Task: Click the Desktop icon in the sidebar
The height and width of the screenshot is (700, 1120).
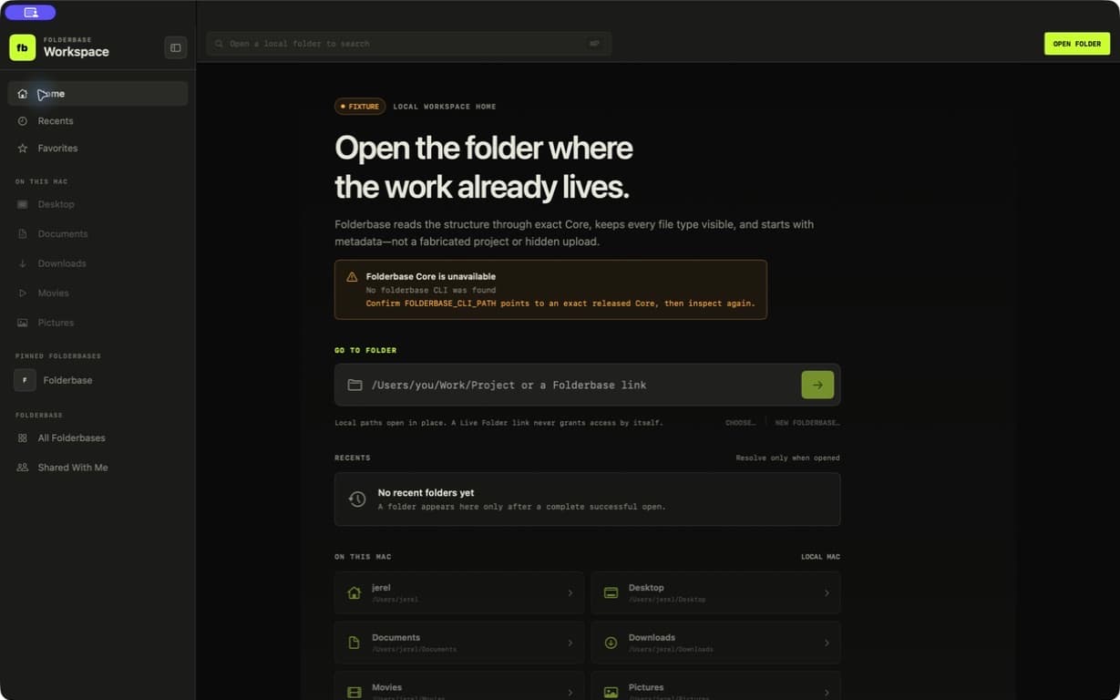Action: pyautogui.click(x=23, y=205)
